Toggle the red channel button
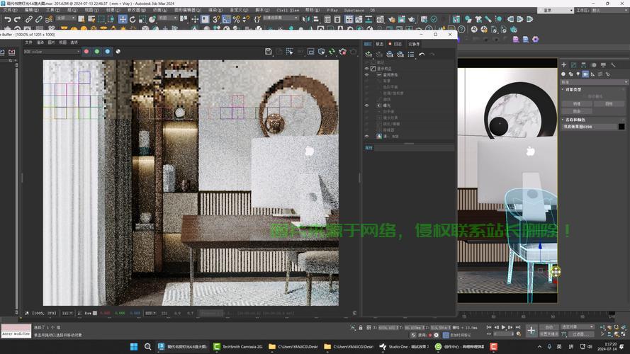 pos(86,52)
